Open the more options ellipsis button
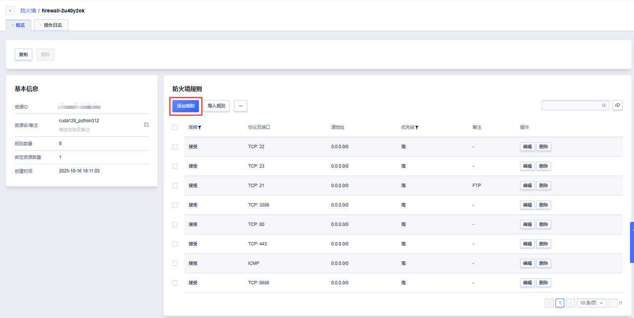The height and width of the screenshot is (318, 634). click(240, 106)
